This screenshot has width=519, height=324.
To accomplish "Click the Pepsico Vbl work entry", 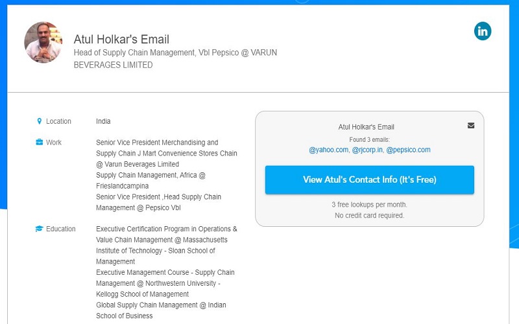I will (x=158, y=202).
